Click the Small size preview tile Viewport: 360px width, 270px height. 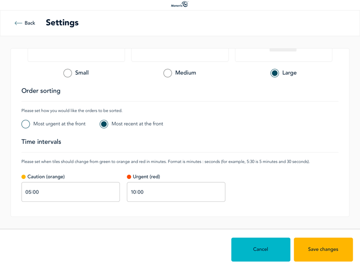[x=76, y=55]
